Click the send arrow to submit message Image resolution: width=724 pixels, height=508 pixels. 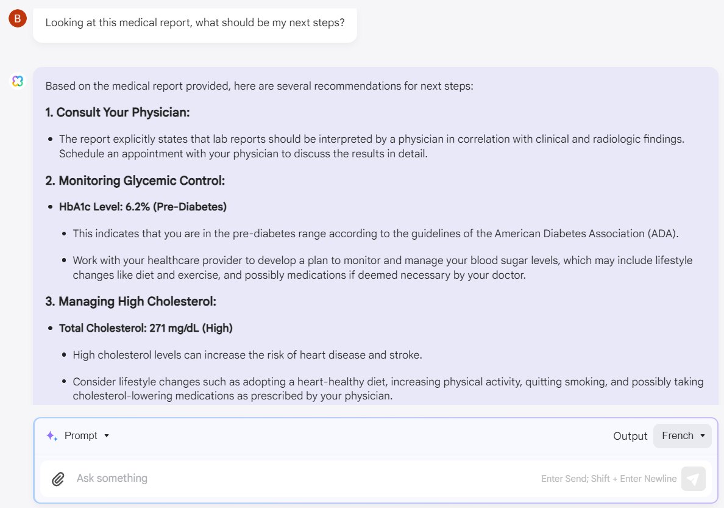point(693,479)
